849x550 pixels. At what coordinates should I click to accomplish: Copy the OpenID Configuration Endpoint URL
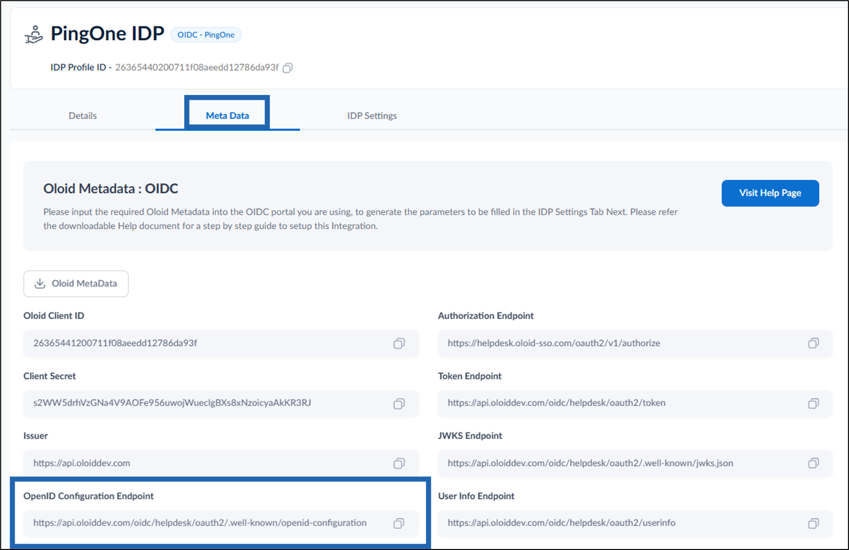[399, 523]
